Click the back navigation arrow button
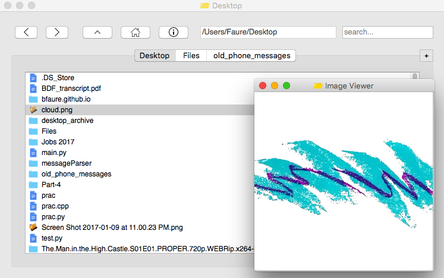Screen dimensions: 444x278 coord(26,32)
